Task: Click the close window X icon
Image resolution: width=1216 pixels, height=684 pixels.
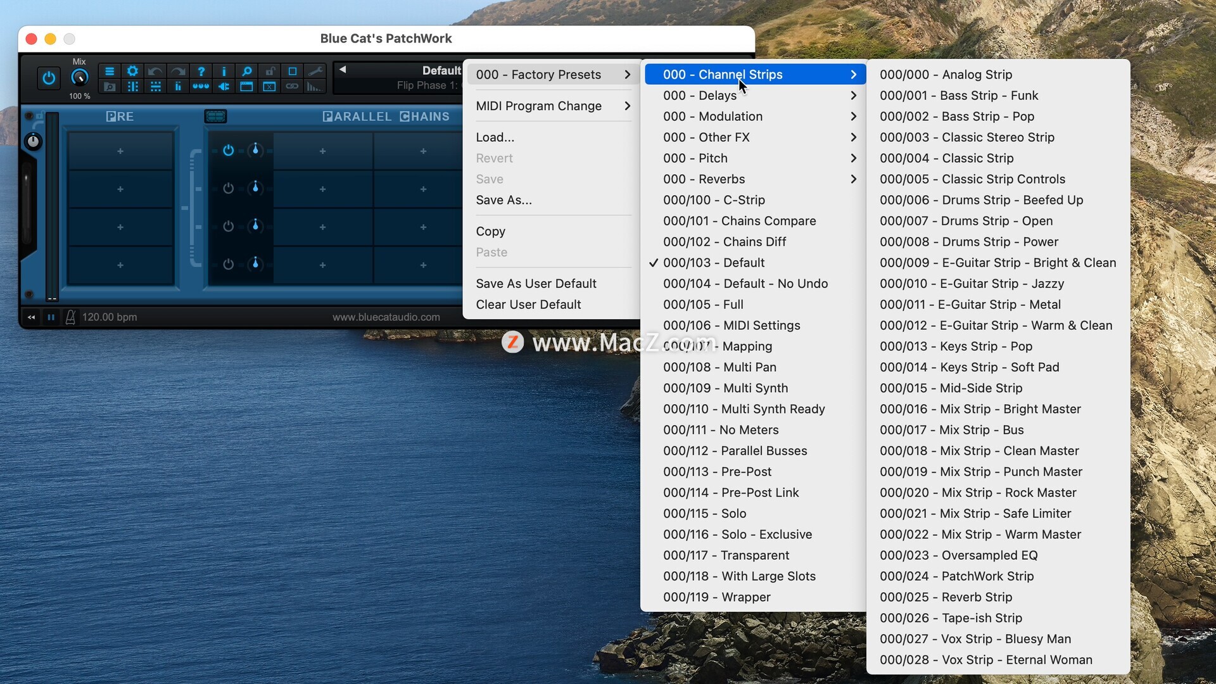Action: 269,86
